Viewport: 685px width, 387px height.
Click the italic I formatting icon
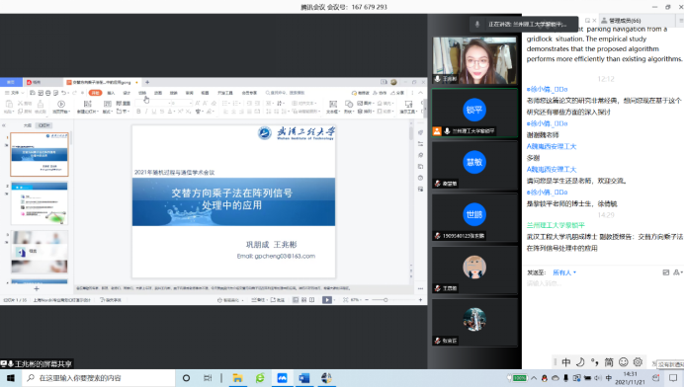pos(146,112)
